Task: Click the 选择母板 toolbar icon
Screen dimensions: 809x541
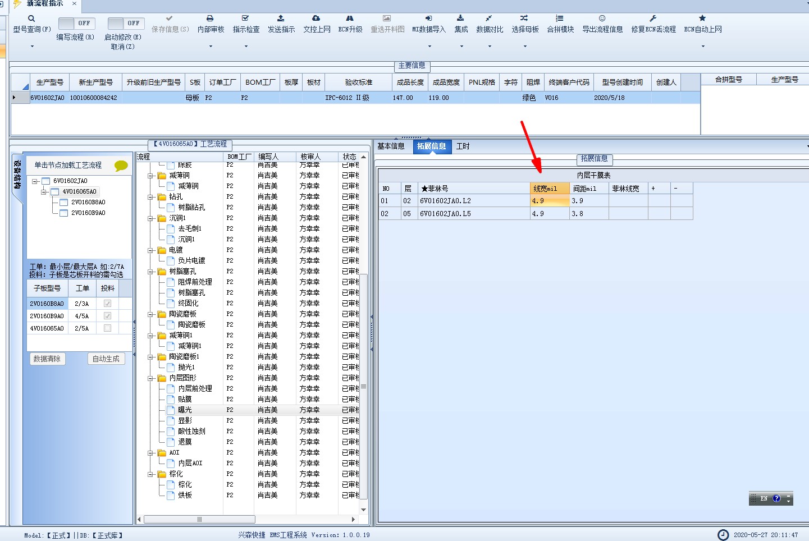Action: point(525,19)
